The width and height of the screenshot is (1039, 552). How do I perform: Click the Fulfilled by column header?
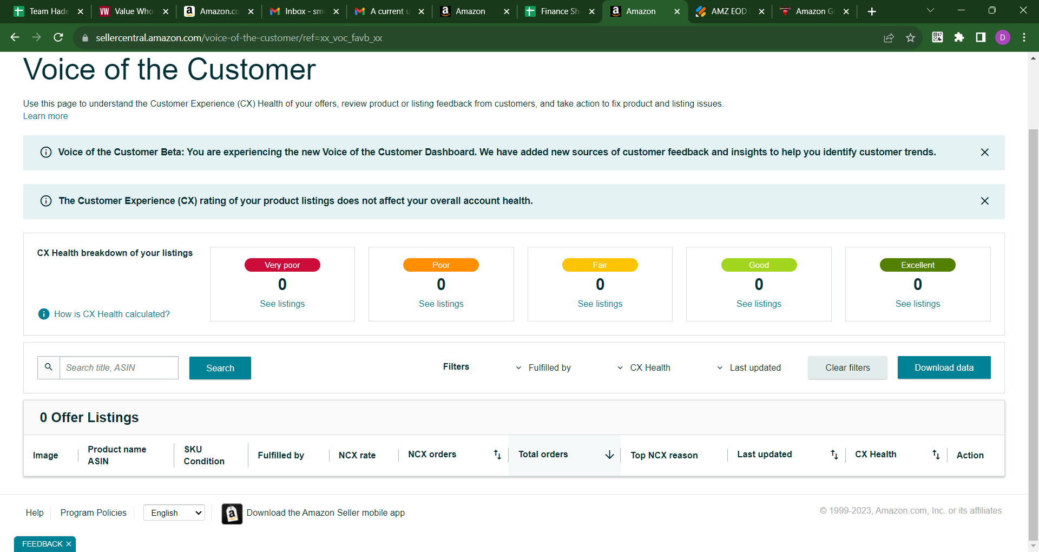[281, 456]
